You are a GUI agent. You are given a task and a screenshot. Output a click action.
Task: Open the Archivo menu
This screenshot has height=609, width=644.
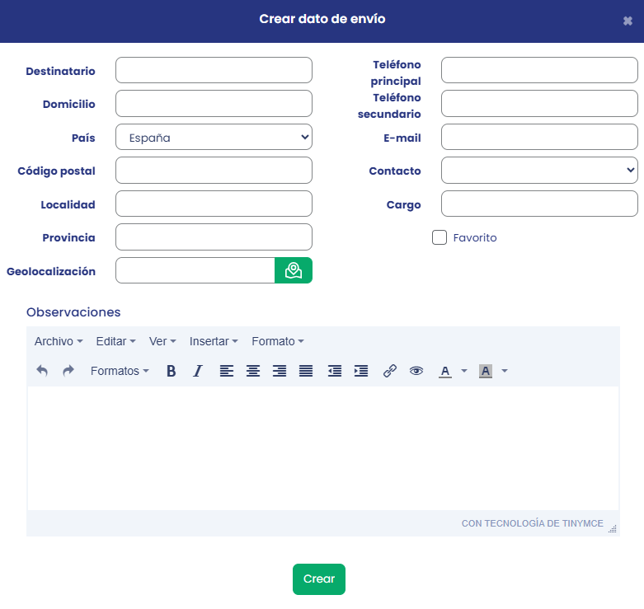(59, 341)
